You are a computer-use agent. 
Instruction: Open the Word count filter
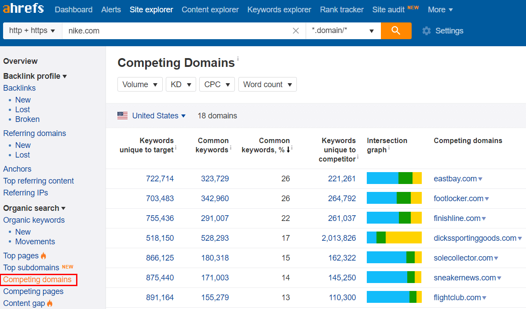click(x=267, y=85)
